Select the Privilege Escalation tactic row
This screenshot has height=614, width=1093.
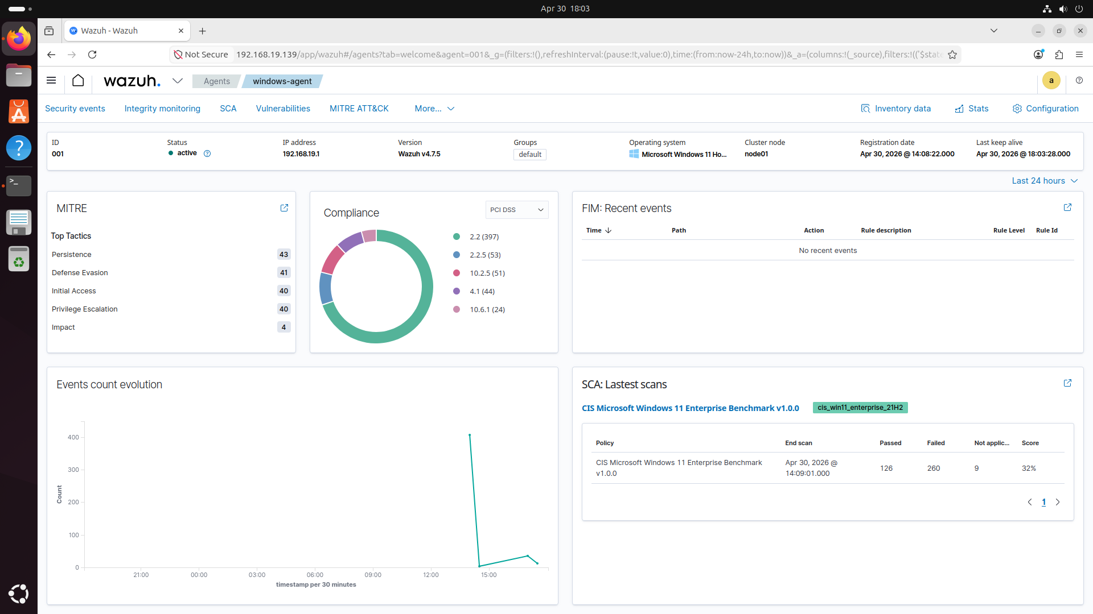(x=171, y=309)
